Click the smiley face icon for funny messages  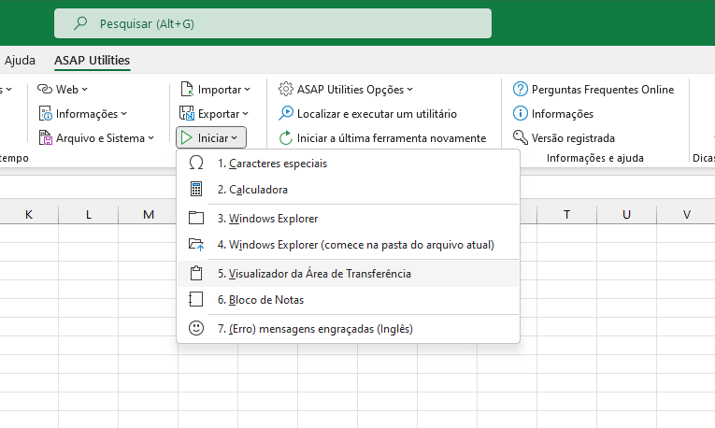[196, 328]
